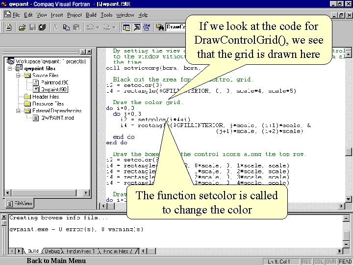353x265 pixels.
Task: Click the code editor scroll left arrow
Action: [x=103, y=206]
